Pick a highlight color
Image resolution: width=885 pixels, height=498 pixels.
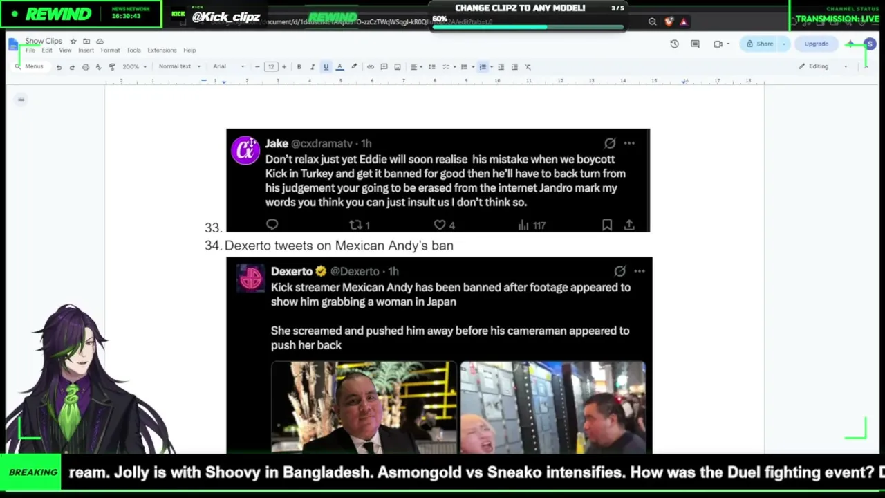(353, 67)
